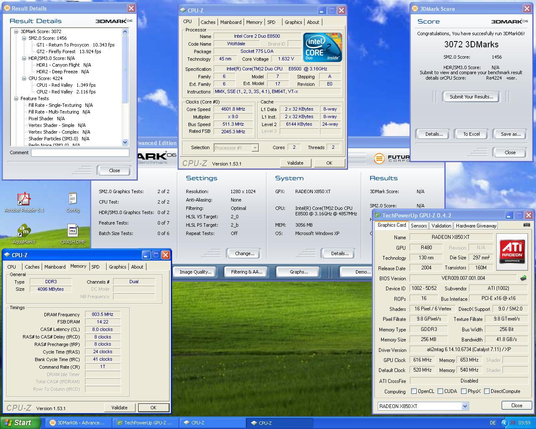Close the GPU-Z window with Close button

(517, 406)
